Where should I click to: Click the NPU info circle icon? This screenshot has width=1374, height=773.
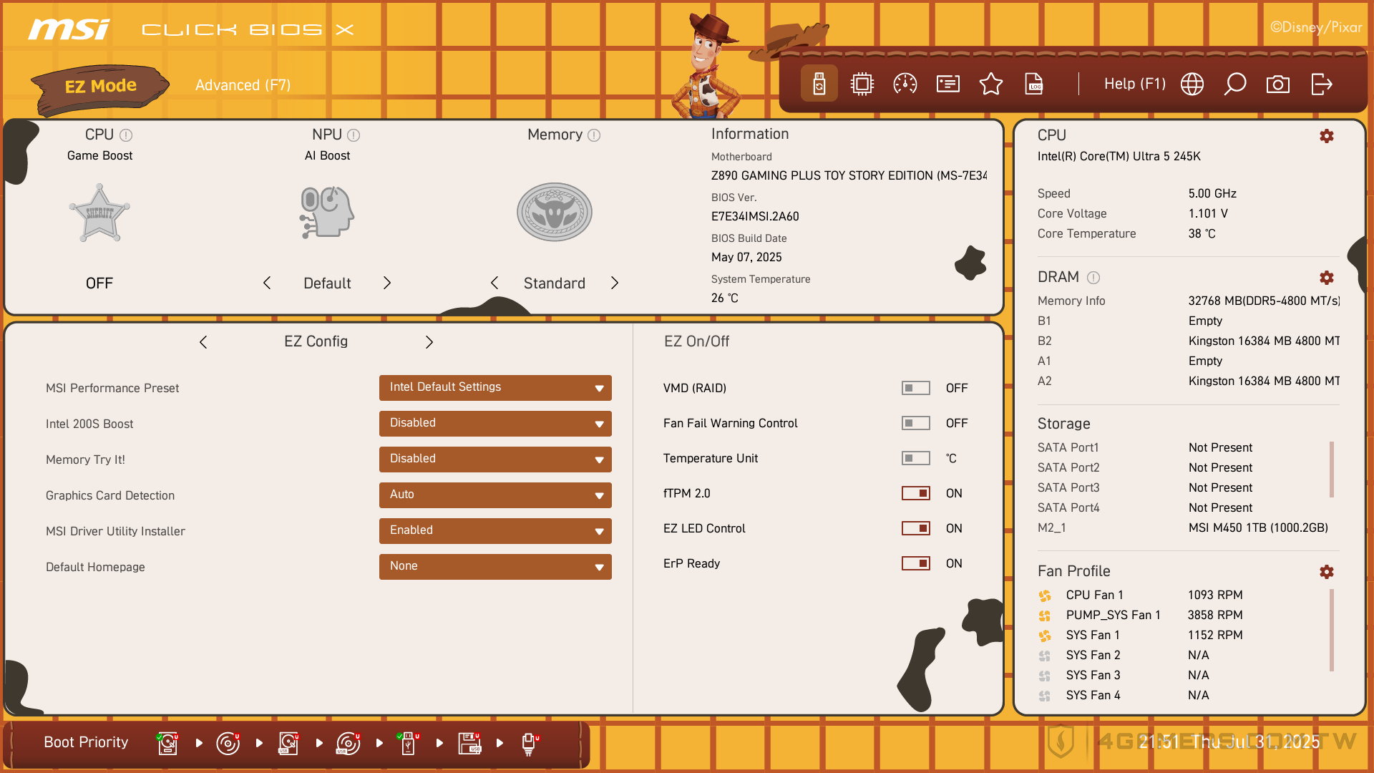[x=354, y=135]
